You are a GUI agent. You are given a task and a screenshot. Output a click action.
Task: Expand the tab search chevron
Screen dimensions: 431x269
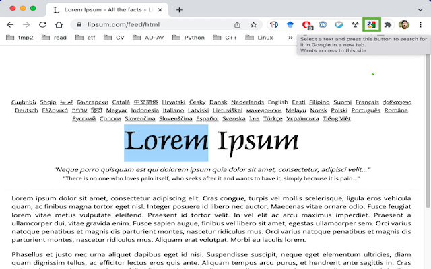pyautogui.click(x=420, y=9)
